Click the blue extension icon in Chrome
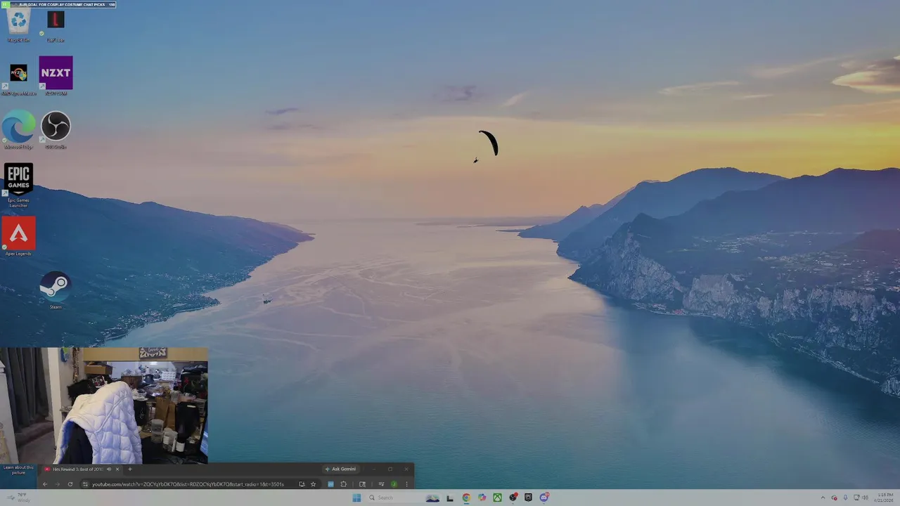 pyautogui.click(x=330, y=484)
